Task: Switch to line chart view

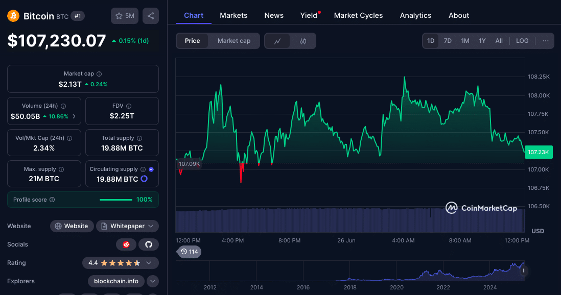Action: point(277,41)
